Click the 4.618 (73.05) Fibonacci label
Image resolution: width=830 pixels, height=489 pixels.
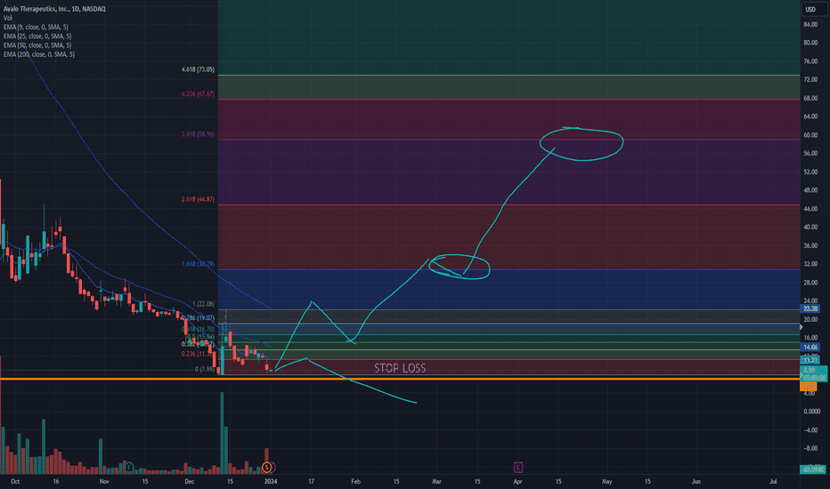coord(198,69)
